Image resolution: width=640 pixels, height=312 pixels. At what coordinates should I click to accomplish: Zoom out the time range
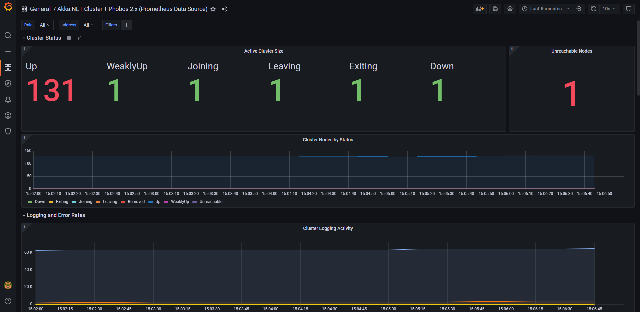(579, 9)
